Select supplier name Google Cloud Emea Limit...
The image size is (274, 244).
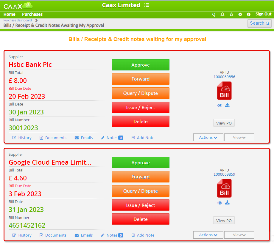(x=50, y=162)
